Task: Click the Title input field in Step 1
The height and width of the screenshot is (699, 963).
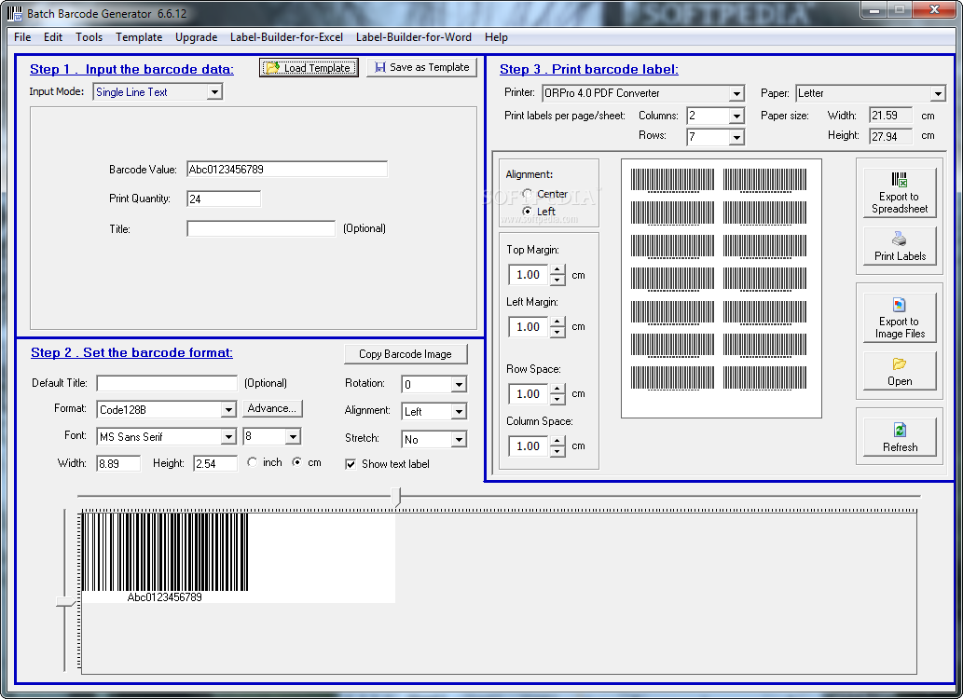Action: 261,228
